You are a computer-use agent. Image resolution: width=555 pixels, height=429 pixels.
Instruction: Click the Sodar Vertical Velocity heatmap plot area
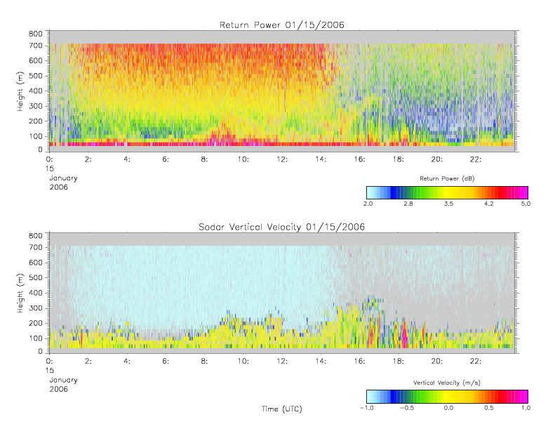coord(282,293)
